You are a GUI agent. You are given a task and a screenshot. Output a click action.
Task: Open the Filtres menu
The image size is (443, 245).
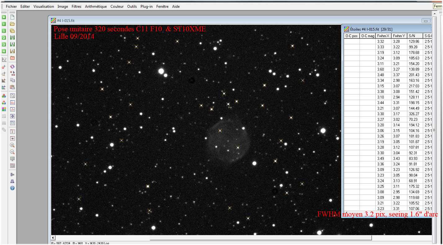(x=76, y=7)
